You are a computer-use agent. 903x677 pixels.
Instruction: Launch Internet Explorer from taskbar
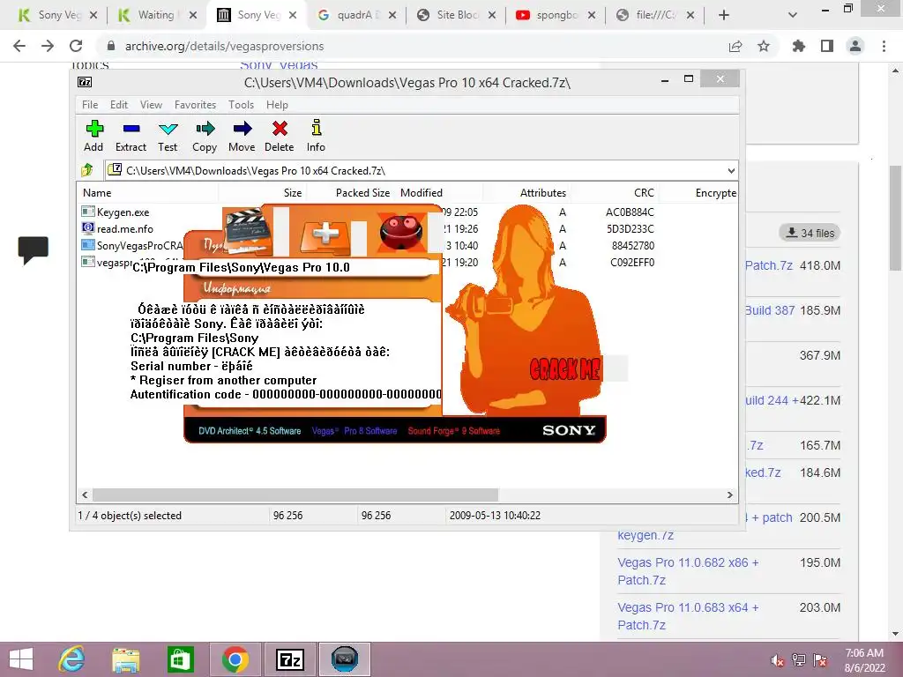tap(72, 659)
